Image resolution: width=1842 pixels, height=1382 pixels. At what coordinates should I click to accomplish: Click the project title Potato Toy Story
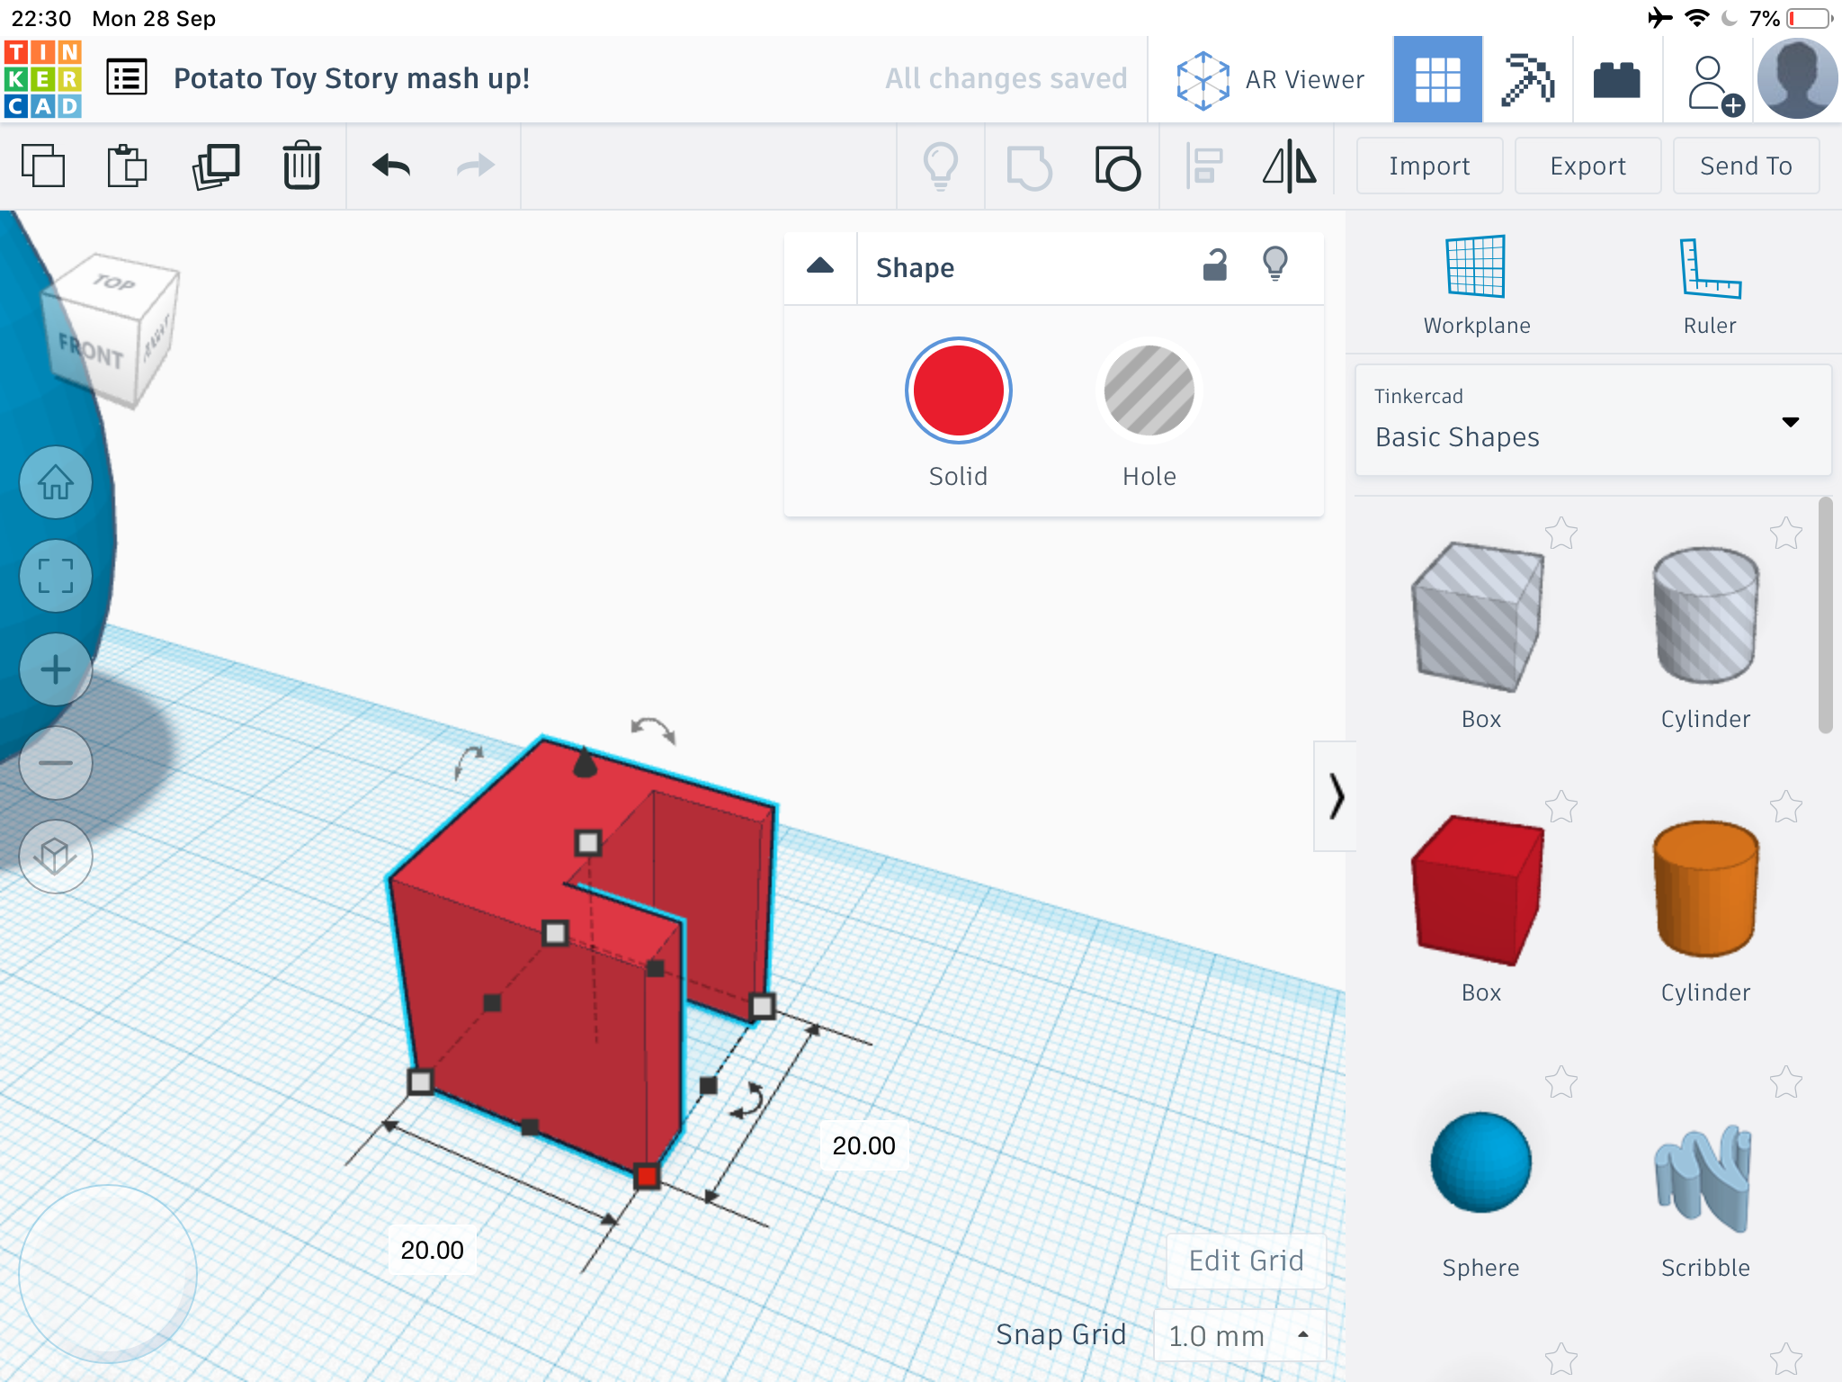[352, 79]
